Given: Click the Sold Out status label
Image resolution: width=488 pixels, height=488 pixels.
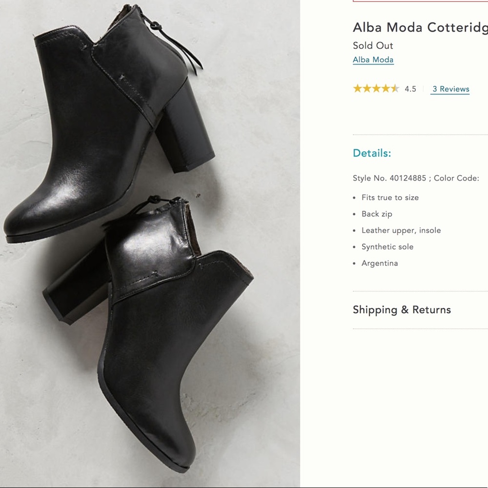Looking at the screenshot, I should 373,45.
